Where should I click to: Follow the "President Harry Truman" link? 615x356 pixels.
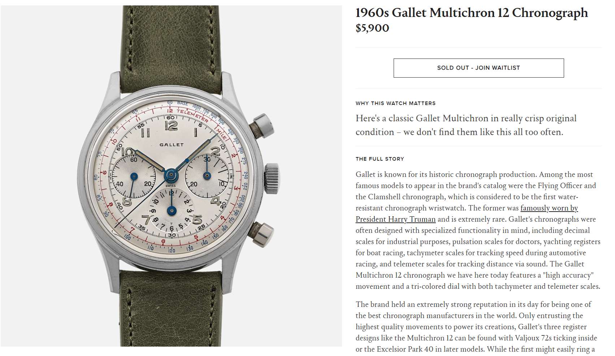[395, 219]
